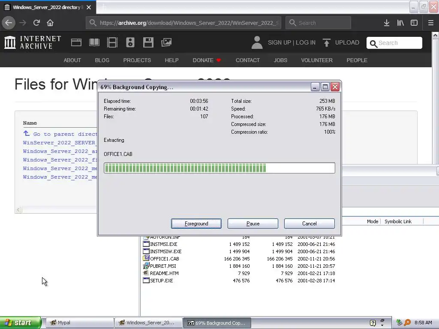Click the magnifier tray icon
This screenshot has width=439, height=329.
(407, 323)
